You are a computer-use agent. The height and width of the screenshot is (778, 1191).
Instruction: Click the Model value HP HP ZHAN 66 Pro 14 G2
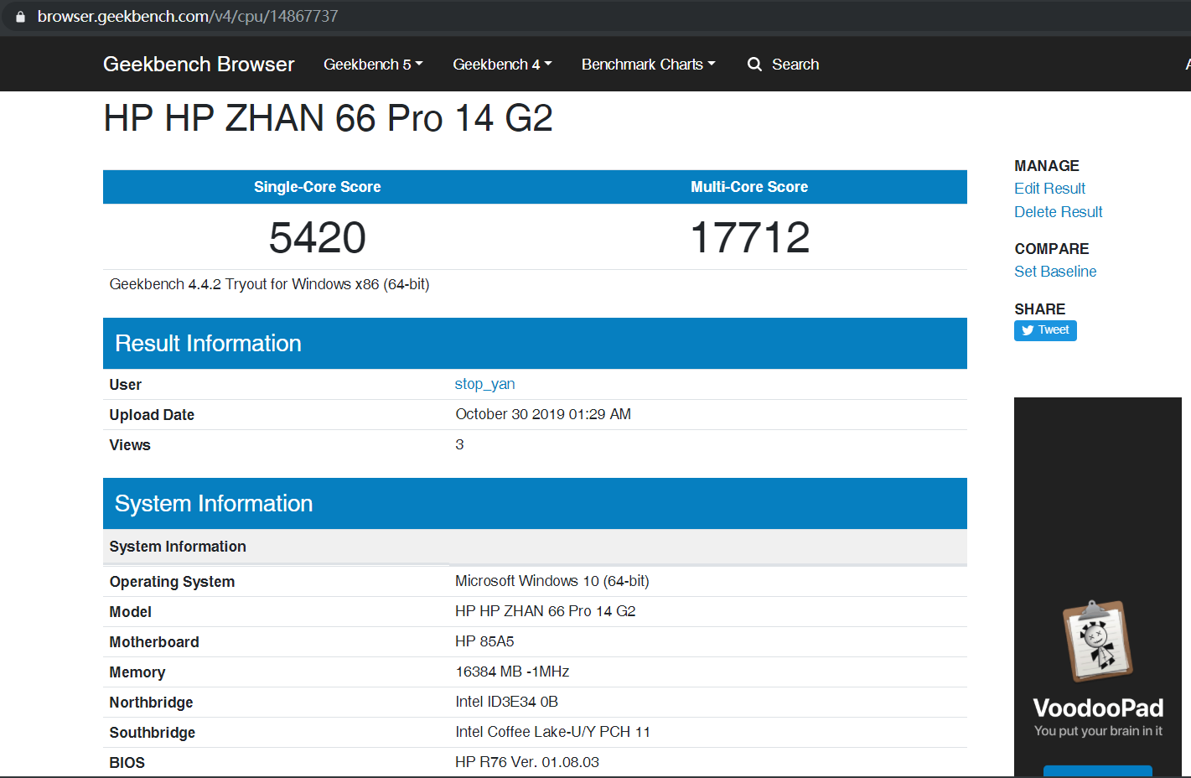[546, 611]
